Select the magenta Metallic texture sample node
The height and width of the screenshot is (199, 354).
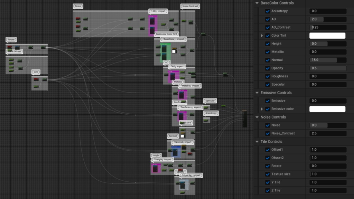click(181, 95)
